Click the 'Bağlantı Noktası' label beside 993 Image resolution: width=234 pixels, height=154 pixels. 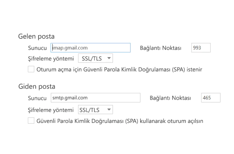(161, 48)
